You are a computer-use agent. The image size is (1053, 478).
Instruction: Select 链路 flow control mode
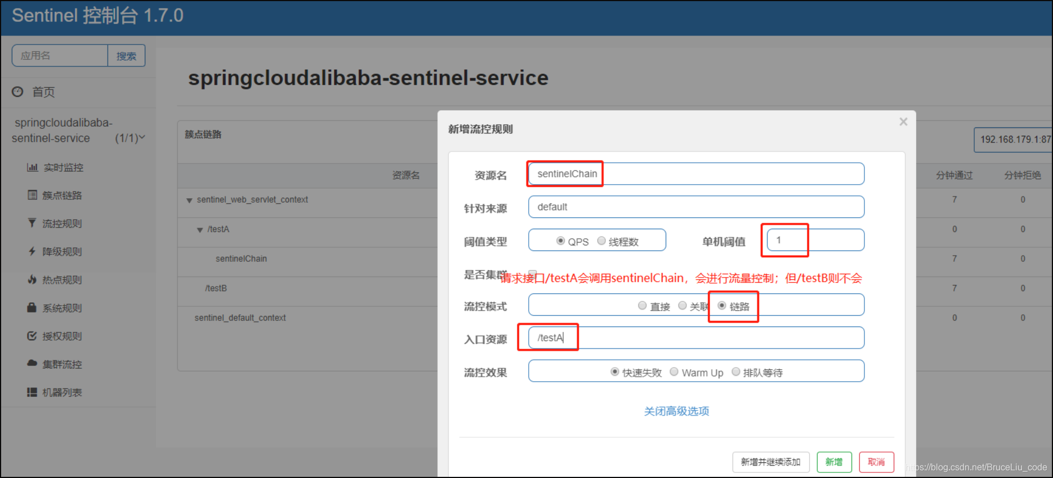(x=722, y=306)
